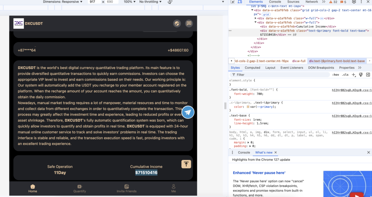Click the inspect element picker icon
The image size is (372, 197).
232,2
